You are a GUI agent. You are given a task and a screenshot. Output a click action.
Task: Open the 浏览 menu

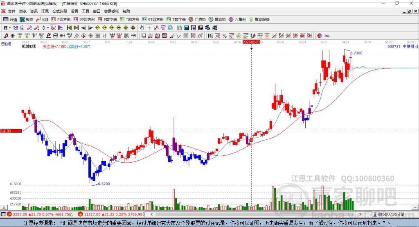click(x=23, y=11)
